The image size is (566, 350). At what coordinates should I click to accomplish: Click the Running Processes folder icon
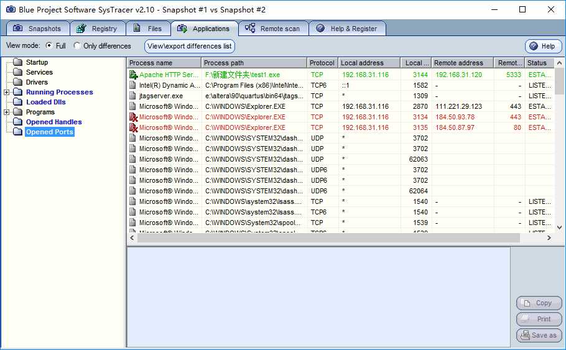[17, 92]
